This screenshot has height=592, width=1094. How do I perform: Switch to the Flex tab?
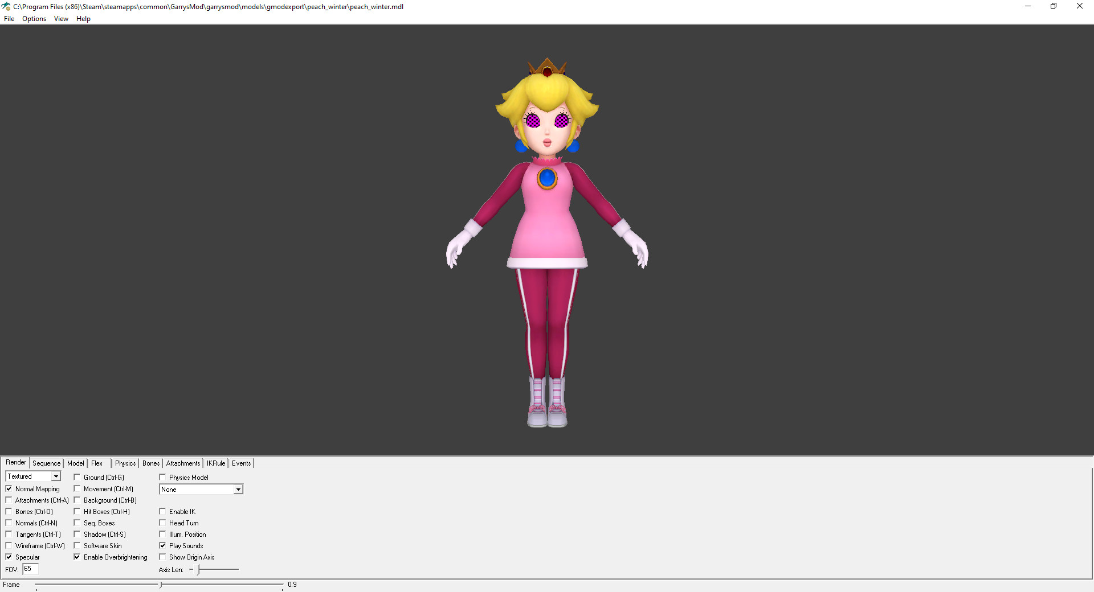tap(97, 463)
